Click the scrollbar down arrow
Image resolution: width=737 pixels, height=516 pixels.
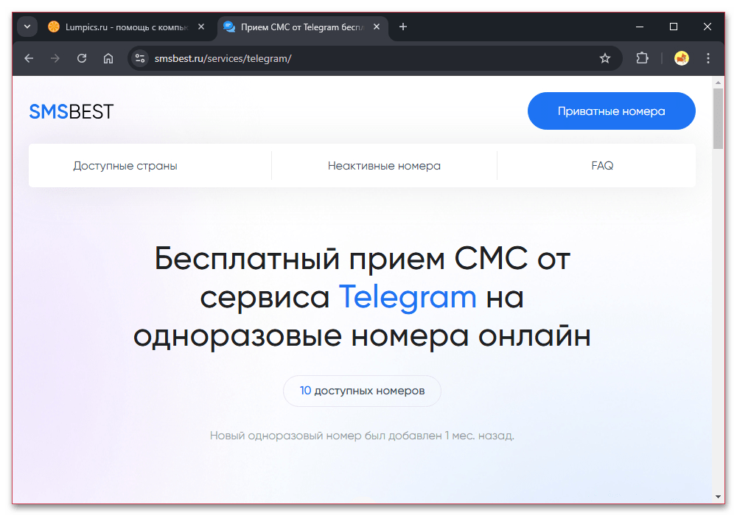click(718, 497)
